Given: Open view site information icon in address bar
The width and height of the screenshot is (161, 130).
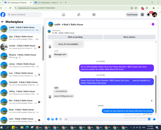Looking at the screenshot, I should 16,8.
